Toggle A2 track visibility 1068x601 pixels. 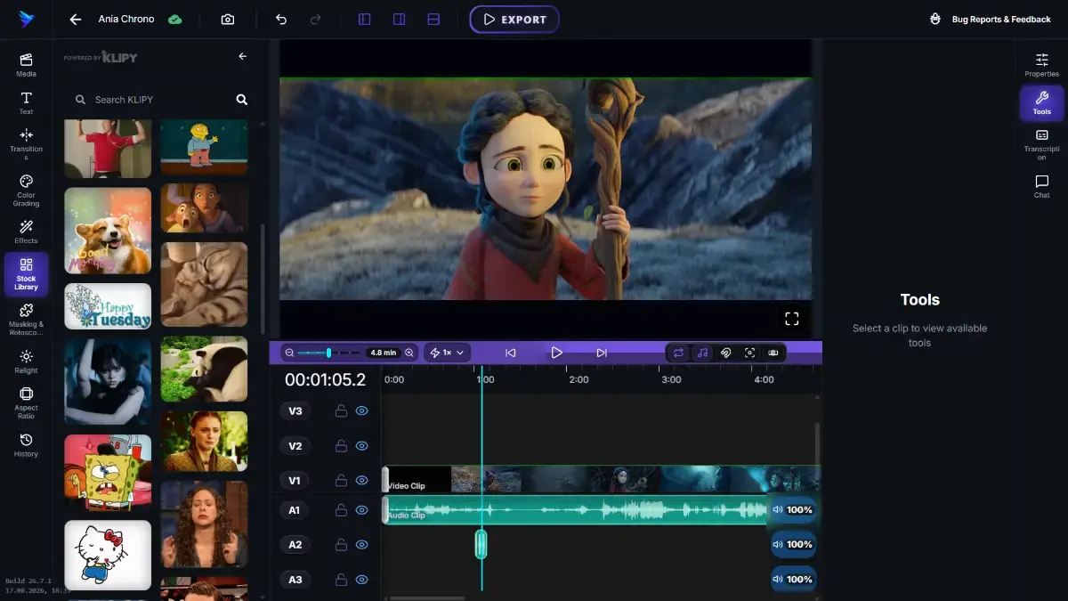(361, 544)
